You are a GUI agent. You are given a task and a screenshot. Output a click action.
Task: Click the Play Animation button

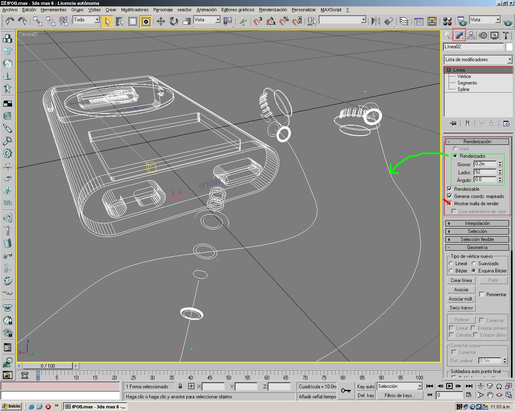(449, 386)
